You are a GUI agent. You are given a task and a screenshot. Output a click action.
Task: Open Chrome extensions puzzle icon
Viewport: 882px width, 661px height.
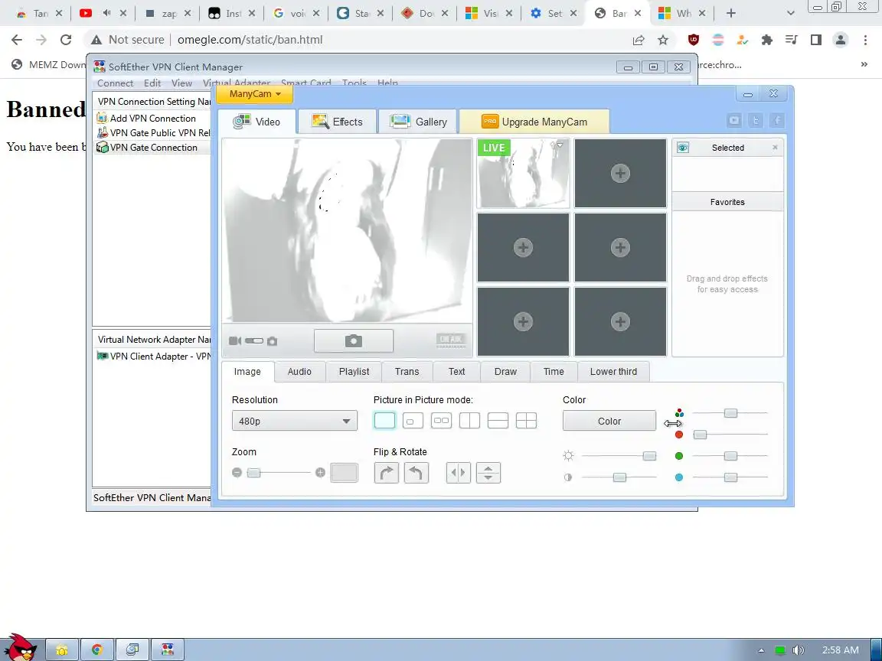[766, 39]
